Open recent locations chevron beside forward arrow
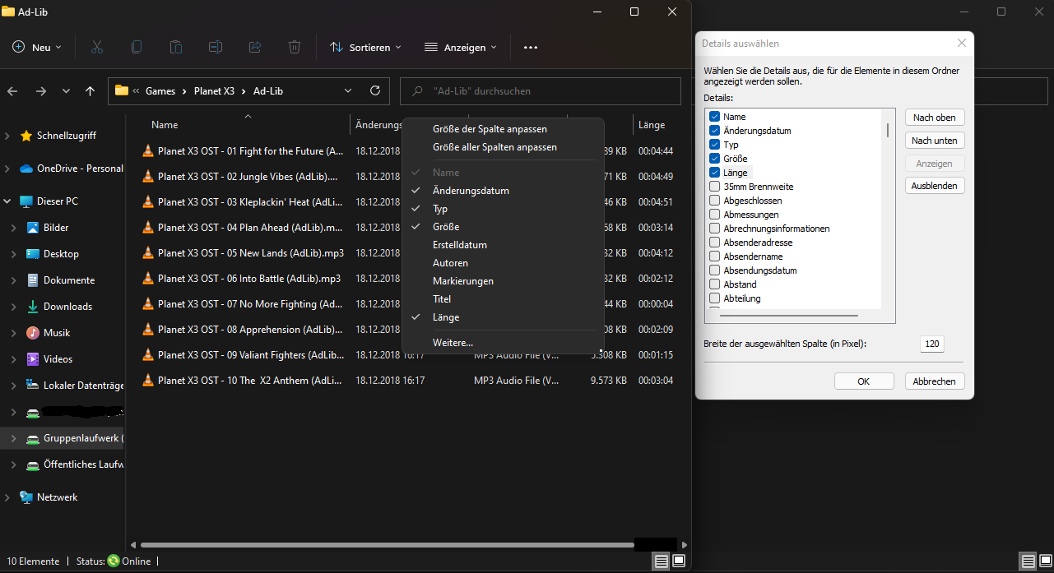This screenshot has width=1054, height=573. 66,91
